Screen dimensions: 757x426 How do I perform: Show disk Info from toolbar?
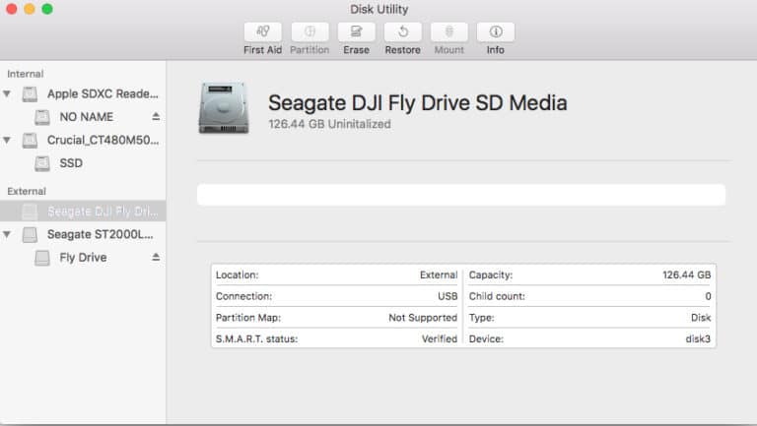(x=496, y=31)
